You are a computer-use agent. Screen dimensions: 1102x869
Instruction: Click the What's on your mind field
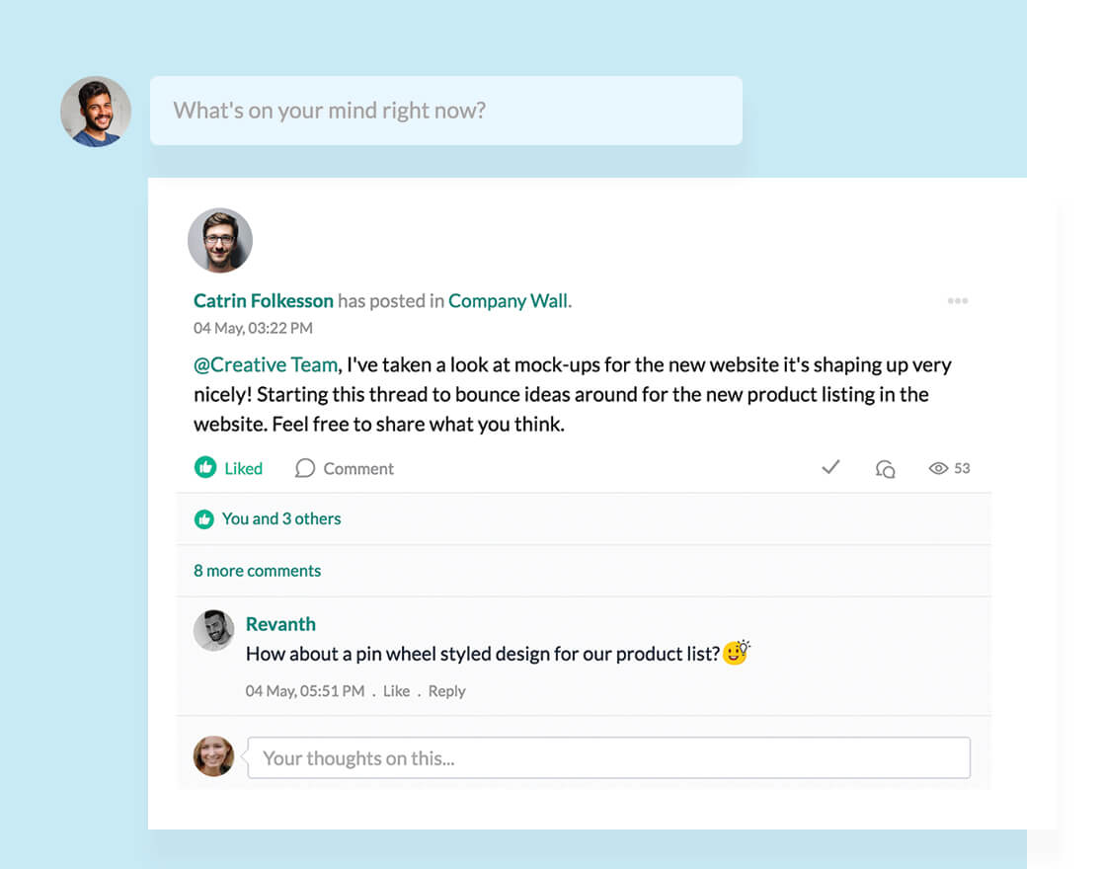tap(445, 111)
